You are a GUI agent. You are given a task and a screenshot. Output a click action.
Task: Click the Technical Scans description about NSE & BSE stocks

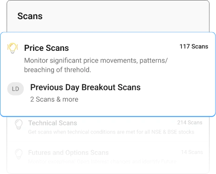(x=111, y=132)
